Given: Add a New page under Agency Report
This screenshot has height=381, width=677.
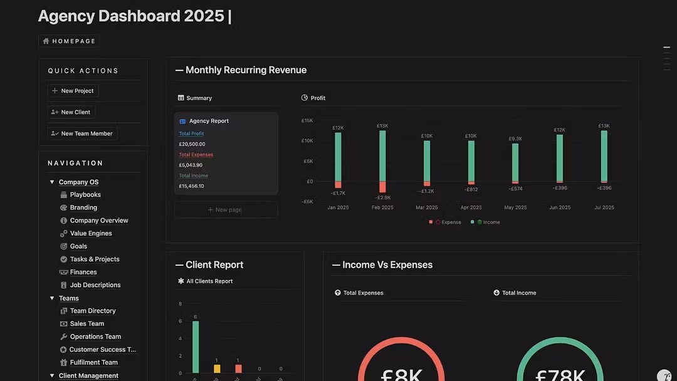Looking at the screenshot, I should (225, 210).
